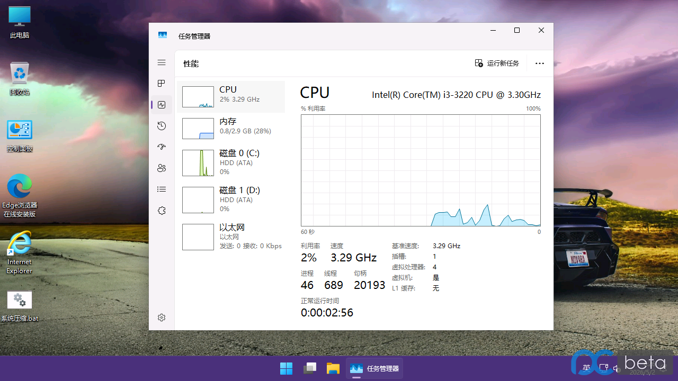Select 磁盘 0 (C:) item

231,163
